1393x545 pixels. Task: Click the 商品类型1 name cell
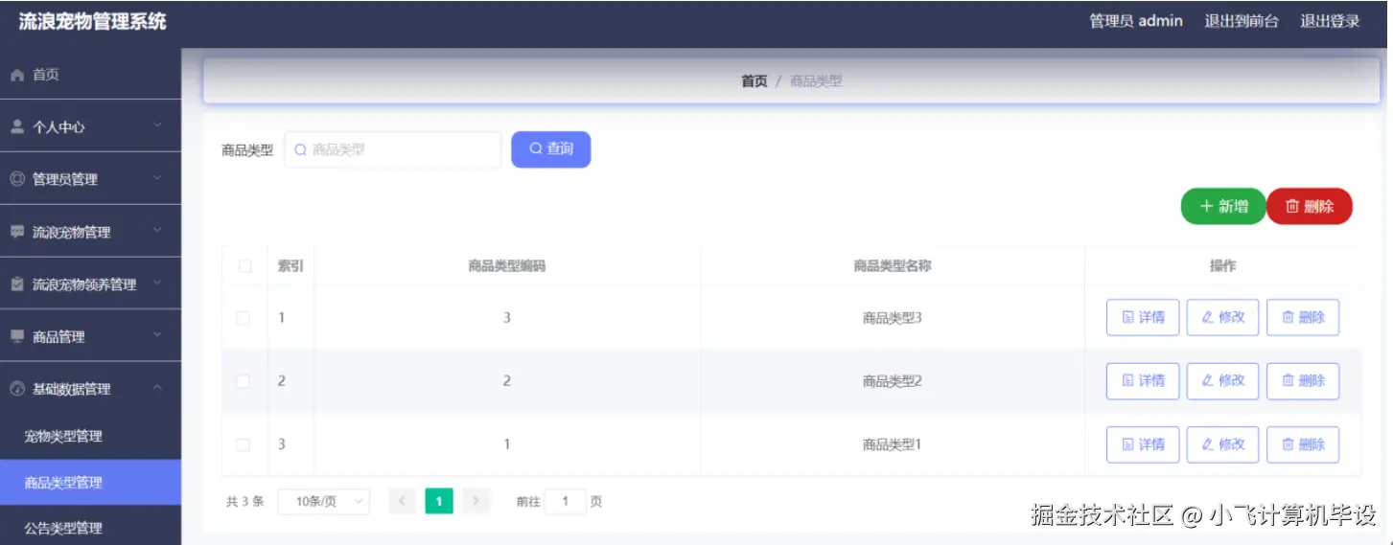(x=893, y=444)
